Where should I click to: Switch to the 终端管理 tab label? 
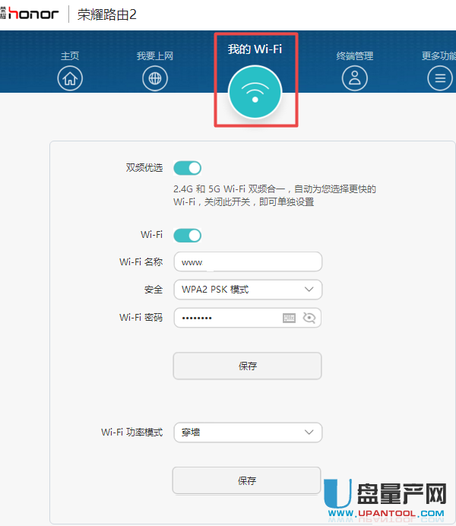click(355, 56)
